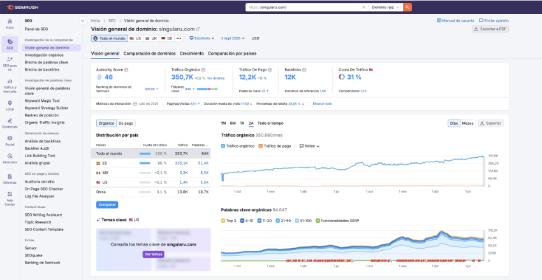This screenshot has width=542, height=280.
Task: Open Escritorio device dropdown
Action: click(x=202, y=38)
